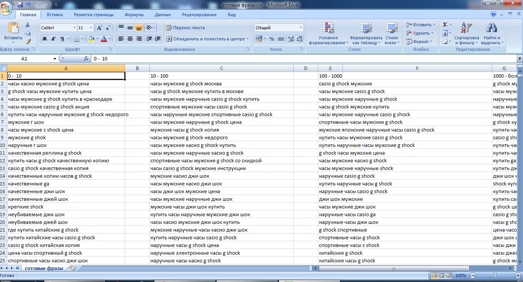Click Вставить in the Ячейки group
Viewport: 523px width, 282px height.
(421, 25)
